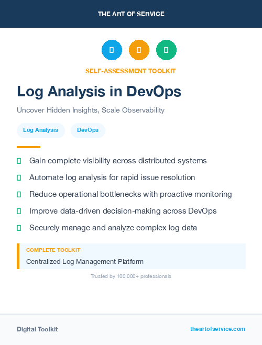The image size is (262, 345).
Task: Click bullet icon beside 'Improve data-driven decision-making'
Action: (x=19, y=211)
